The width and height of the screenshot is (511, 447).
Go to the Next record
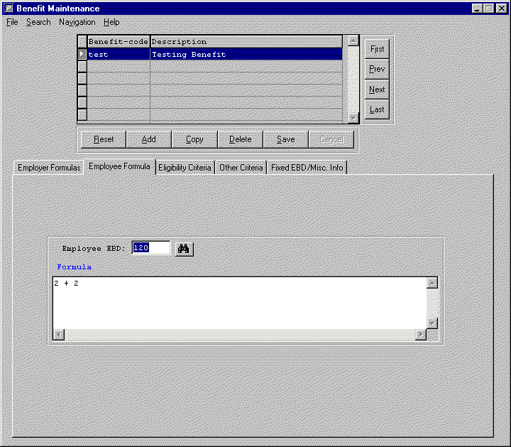[378, 90]
